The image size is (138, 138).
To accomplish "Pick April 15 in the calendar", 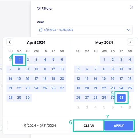I will click(19, 79).
